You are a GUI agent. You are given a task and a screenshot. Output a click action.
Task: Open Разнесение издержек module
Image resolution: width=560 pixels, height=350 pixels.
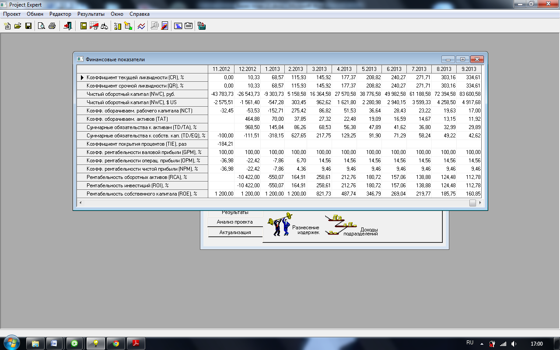tap(294, 225)
